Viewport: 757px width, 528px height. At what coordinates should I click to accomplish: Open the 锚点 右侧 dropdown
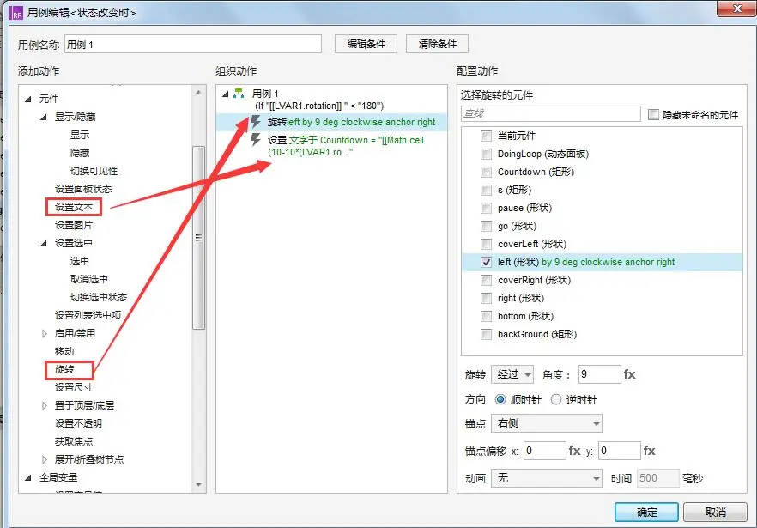tap(547, 423)
